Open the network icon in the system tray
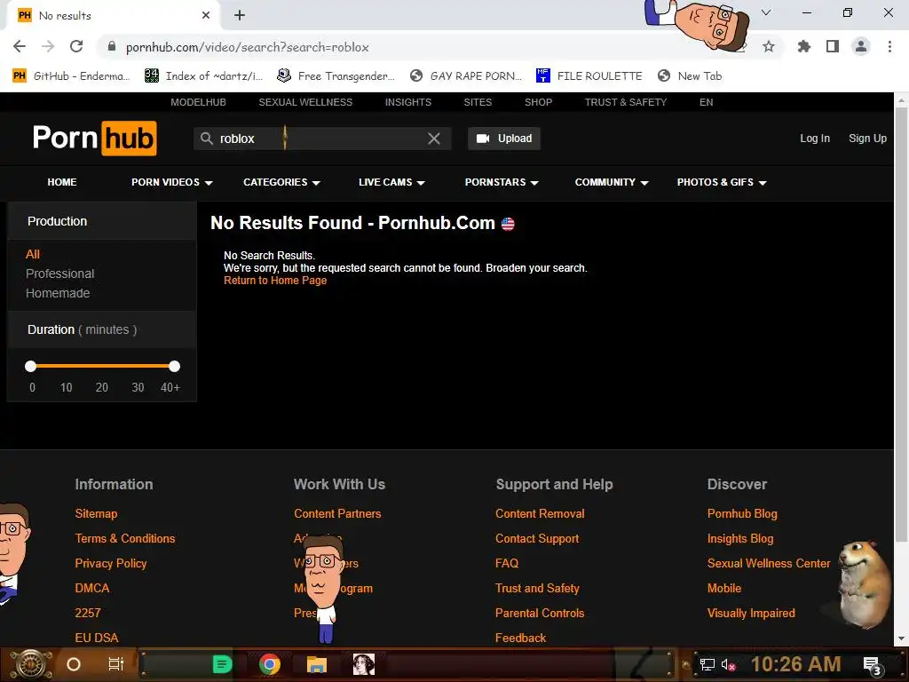The height and width of the screenshot is (682, 909). click(x=707, y=664)
